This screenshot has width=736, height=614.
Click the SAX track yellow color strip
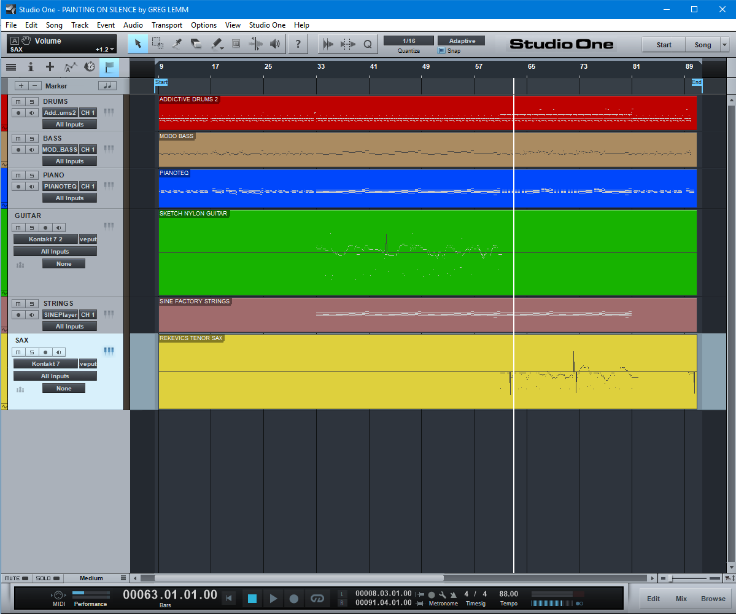pyautogui.click(x=4, y=371)
